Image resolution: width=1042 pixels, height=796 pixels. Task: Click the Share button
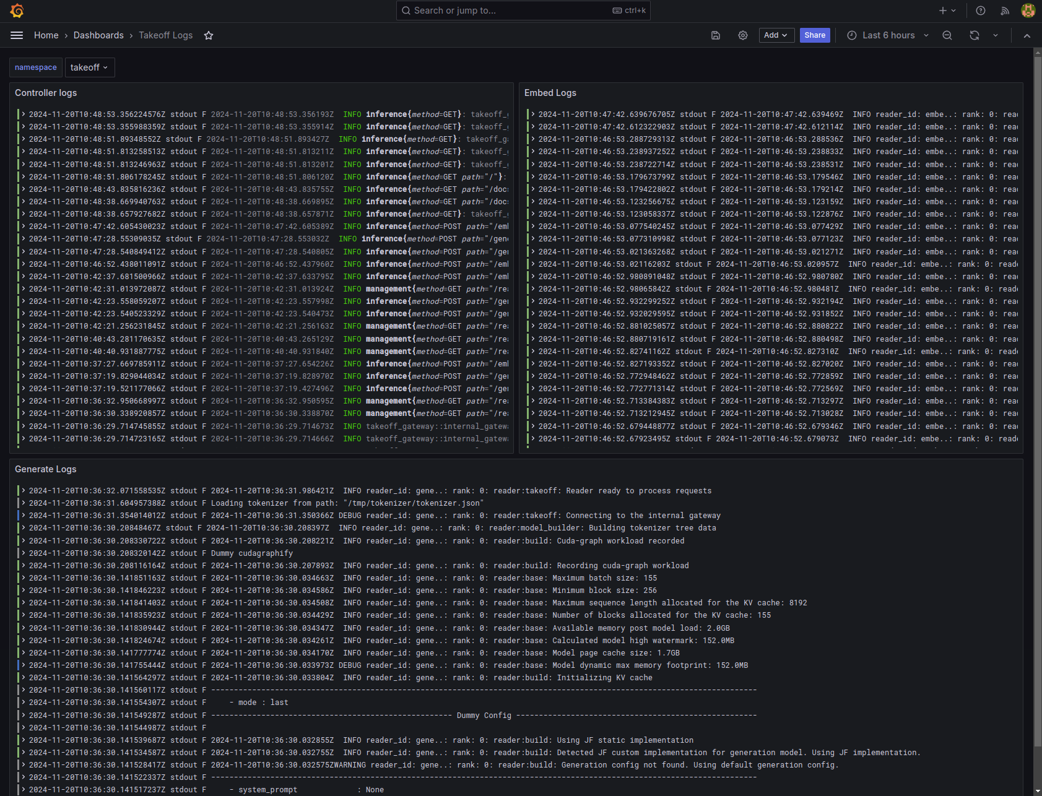(815, 35)
